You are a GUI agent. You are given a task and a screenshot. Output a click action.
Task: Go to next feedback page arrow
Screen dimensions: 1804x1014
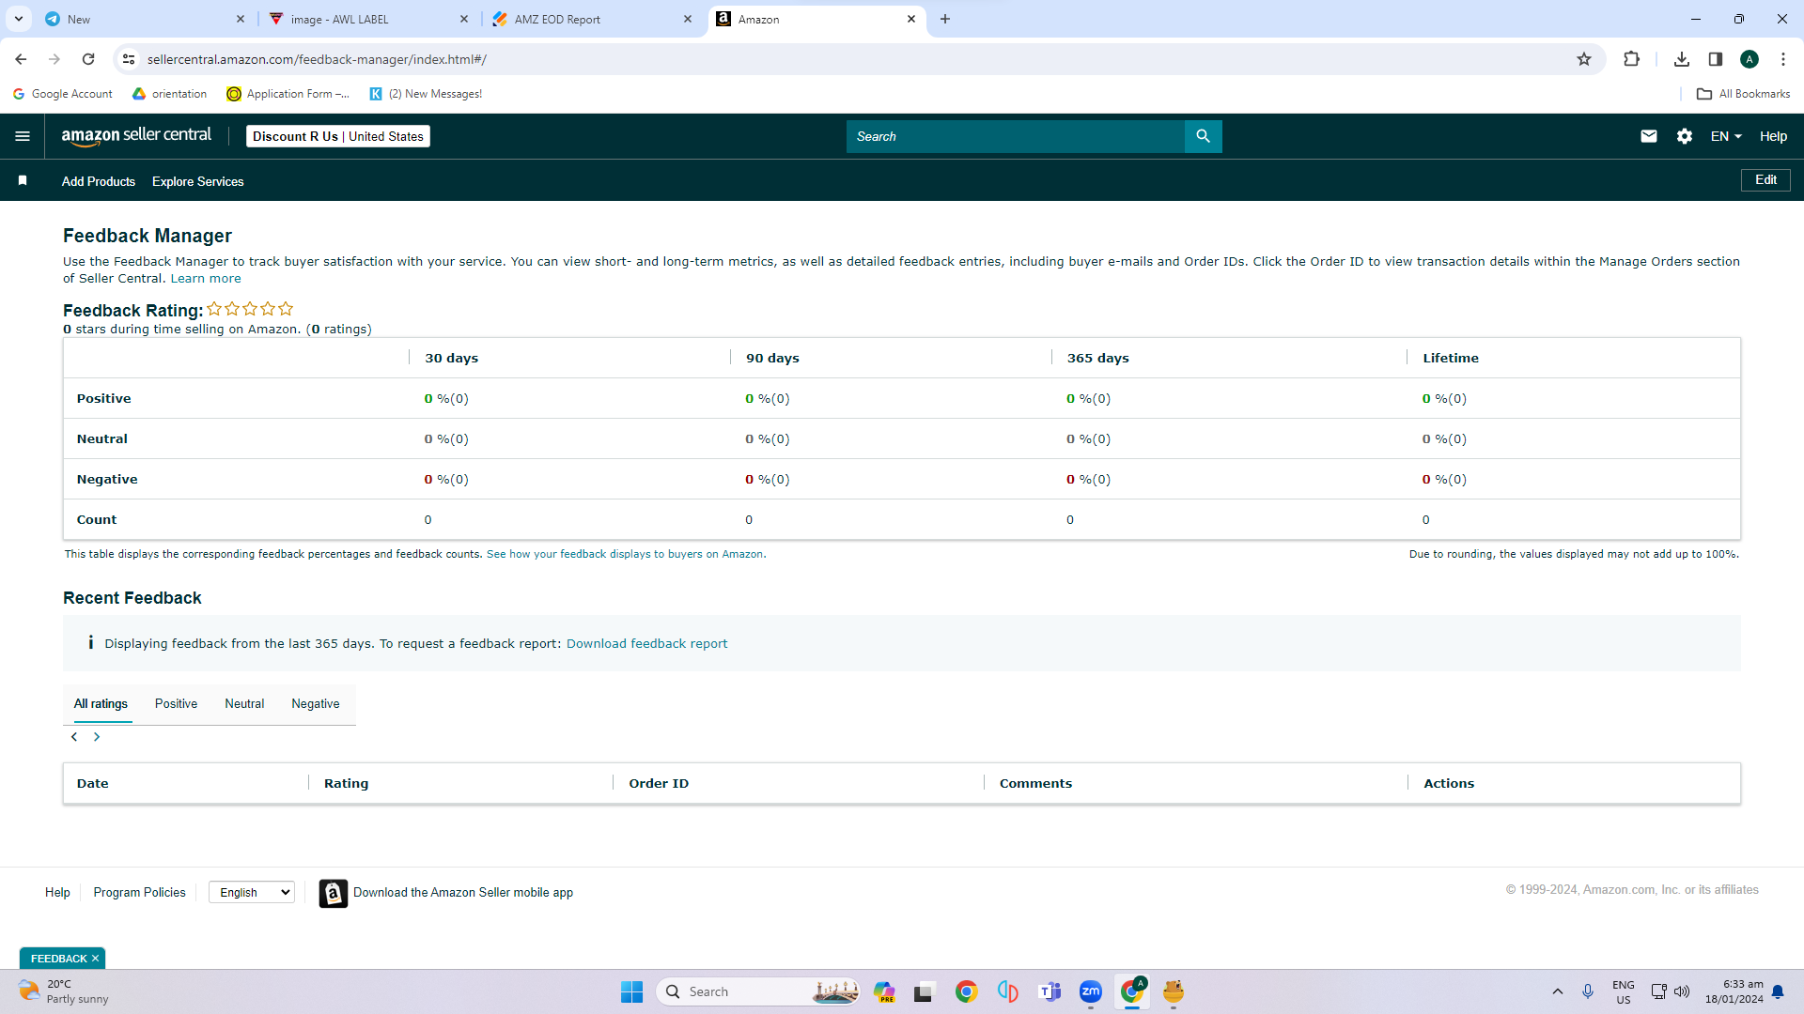pos(97,737)
